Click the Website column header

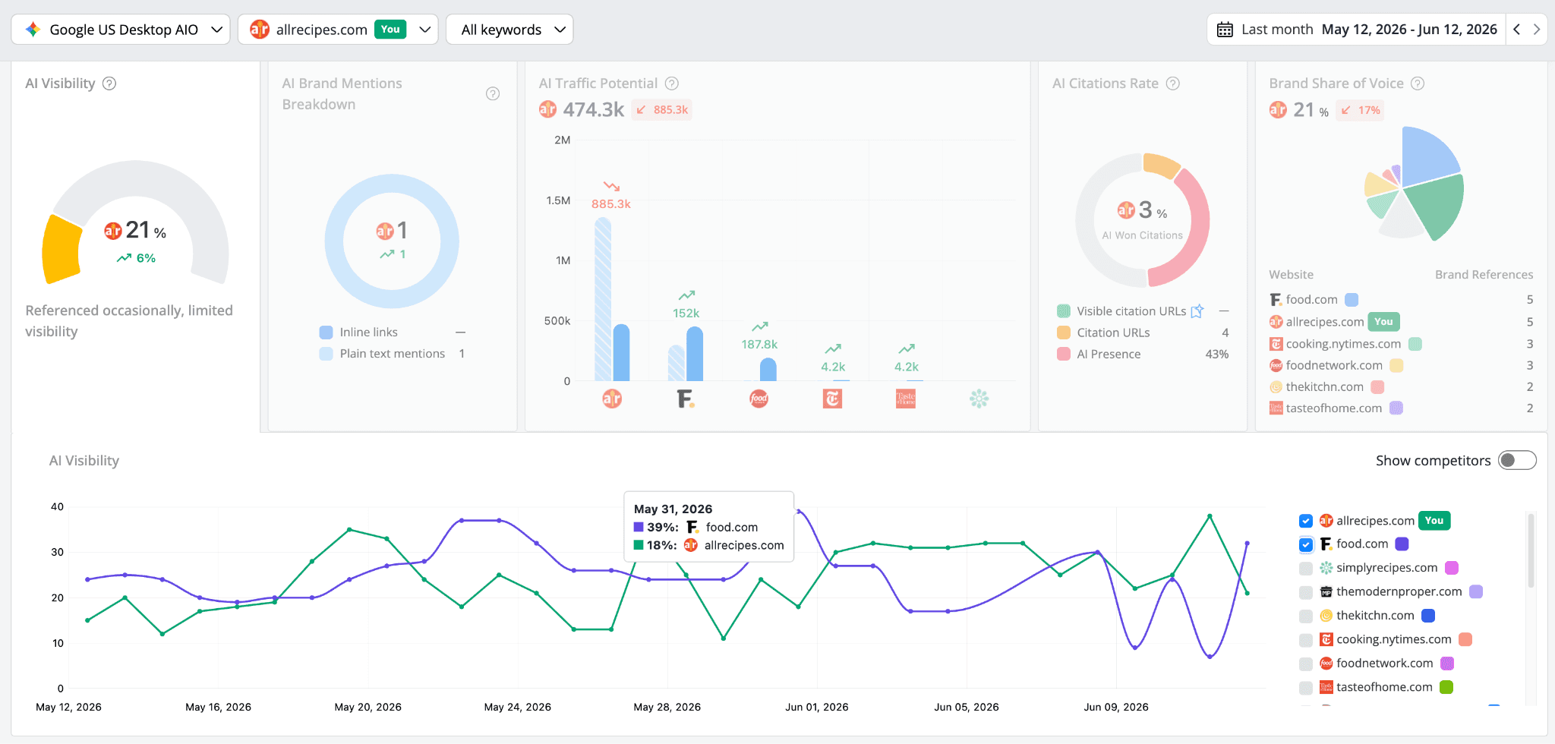(x=1291, y=275)
